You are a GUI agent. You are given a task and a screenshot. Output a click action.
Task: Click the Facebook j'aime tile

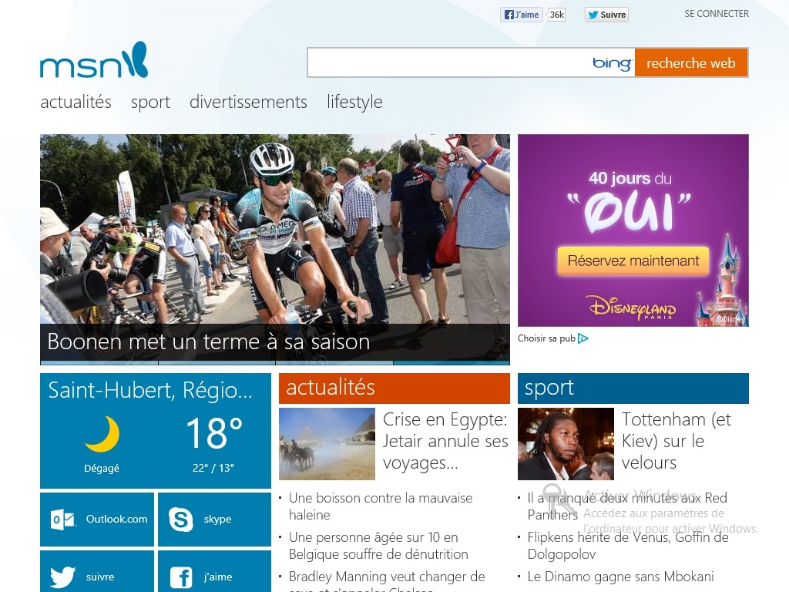tap(214, 571)
